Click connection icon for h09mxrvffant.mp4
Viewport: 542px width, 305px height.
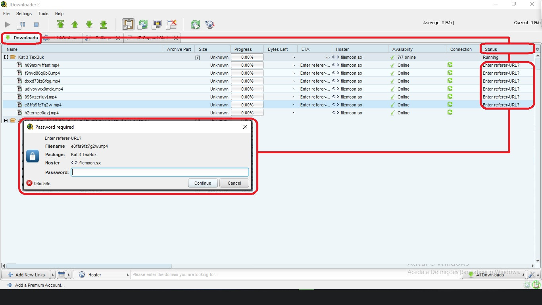tap(450, 65)
